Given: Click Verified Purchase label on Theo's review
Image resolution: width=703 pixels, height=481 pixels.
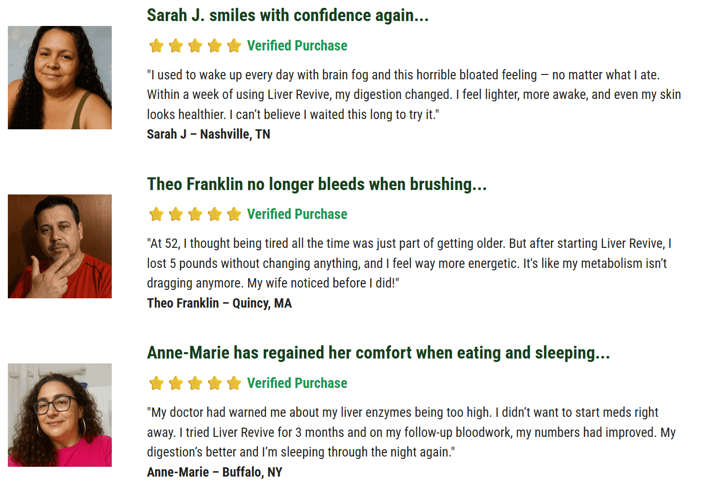Looking at the screenshot, I should [297, 215].
